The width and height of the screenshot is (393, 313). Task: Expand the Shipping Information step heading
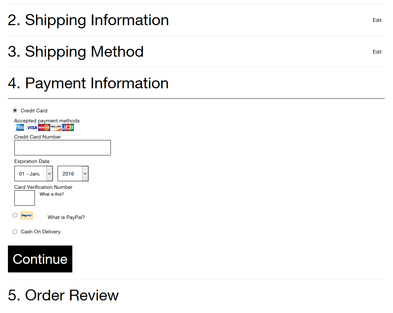88,20
